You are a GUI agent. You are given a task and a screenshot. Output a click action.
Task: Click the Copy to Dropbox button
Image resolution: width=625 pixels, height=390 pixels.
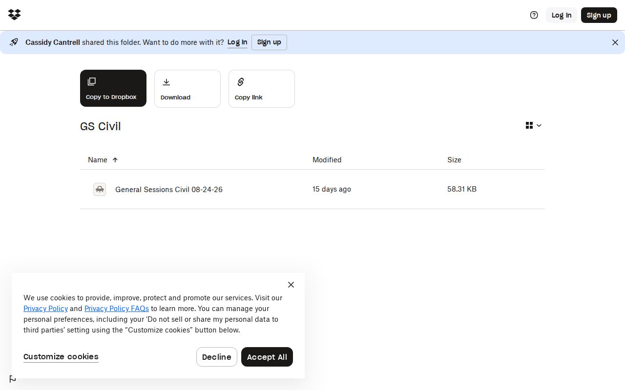(113, 88)
